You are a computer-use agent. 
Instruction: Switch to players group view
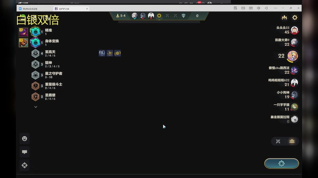coord(292,141)
